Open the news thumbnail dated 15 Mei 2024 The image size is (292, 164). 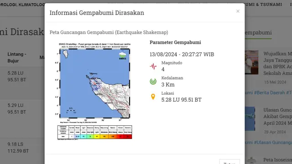pyautogui.click(x=251, y=62)
